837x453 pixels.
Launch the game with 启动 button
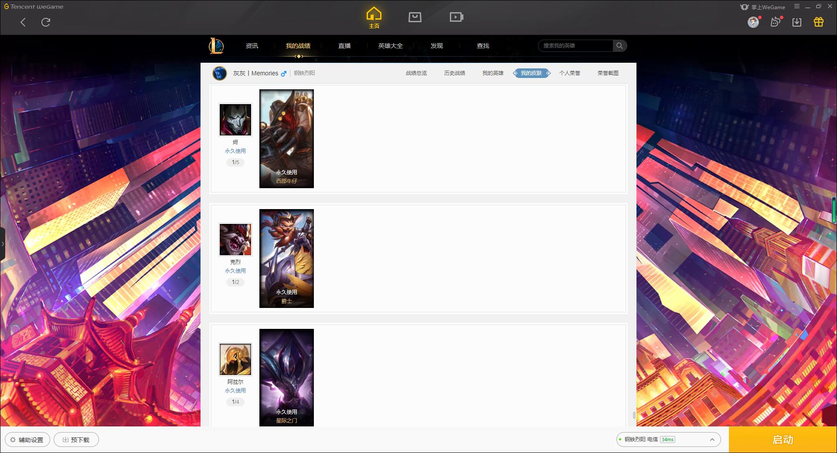click(783, 439)
